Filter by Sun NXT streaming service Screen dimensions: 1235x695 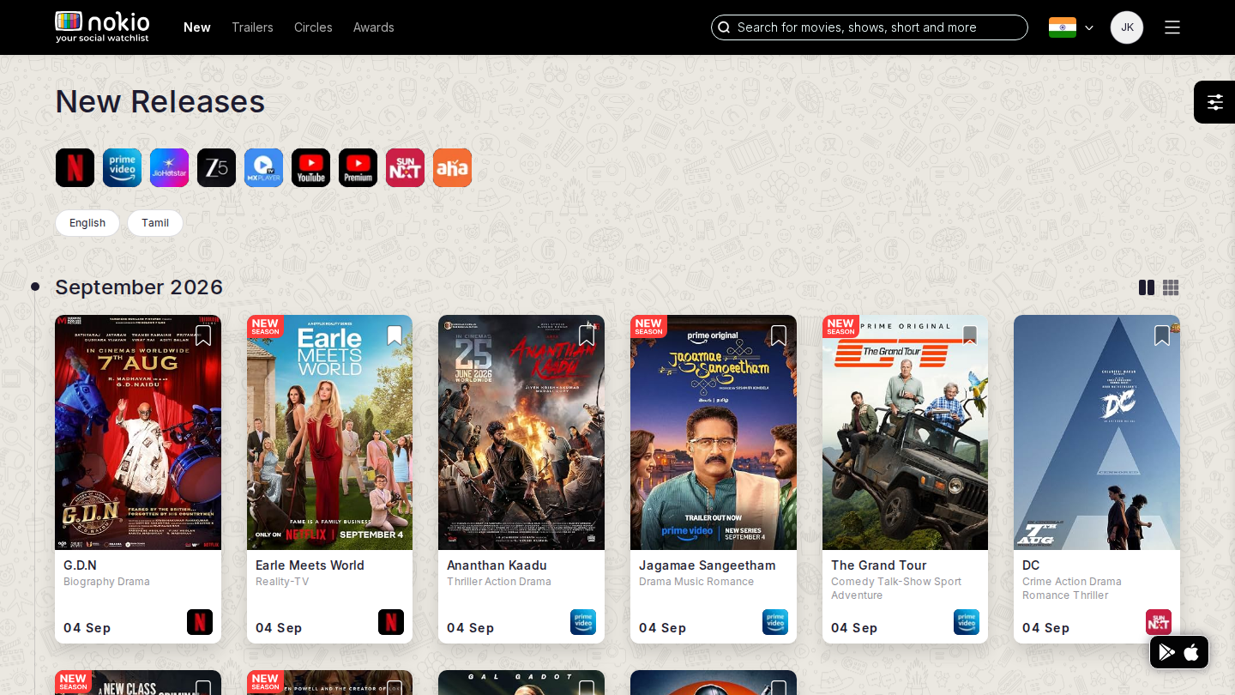(405, 167)
